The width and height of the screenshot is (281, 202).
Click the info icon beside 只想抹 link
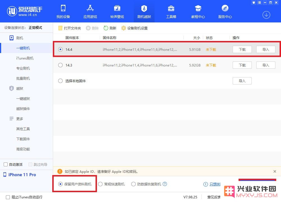click(x=206, y=184)
